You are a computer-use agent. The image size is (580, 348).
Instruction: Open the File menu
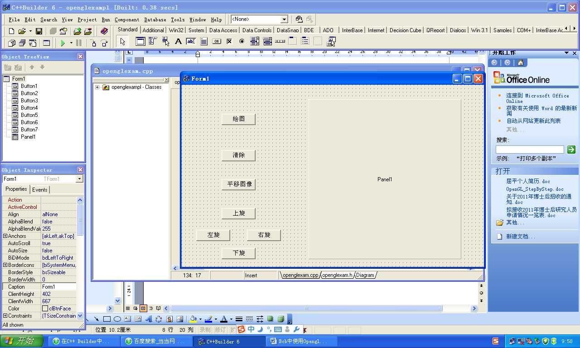point(14,19)
